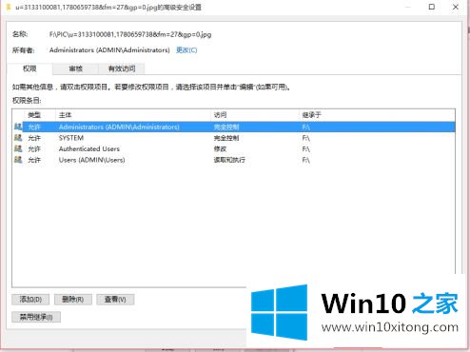This screenshot has width=470, height=352.
Task: Click the 添加(D) button
Action: (x=30, y=300)
